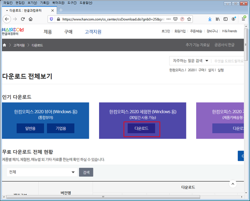The width and height of the screenshot is (250, 201).
Task: Open the 도구(T) menu
Action: 72,3
